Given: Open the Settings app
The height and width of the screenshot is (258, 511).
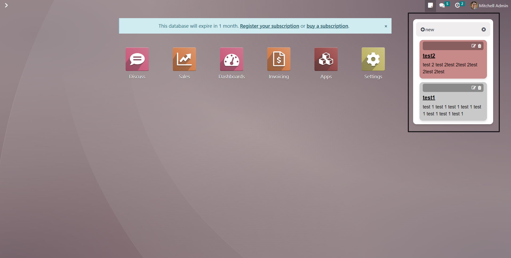Looking at the screenshot, I should pos(373,59).
